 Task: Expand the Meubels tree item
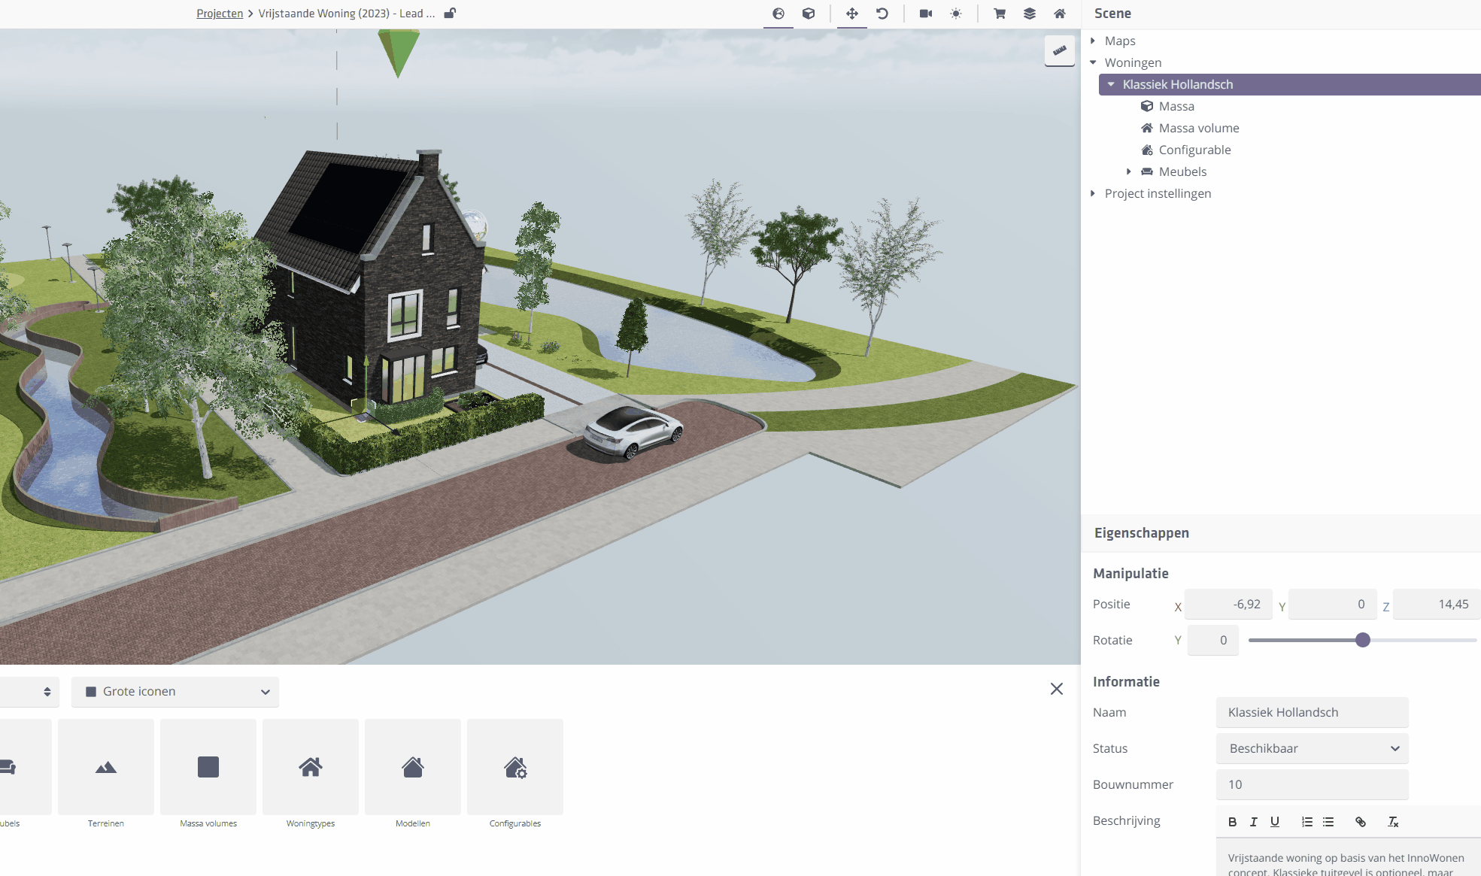pos(1128,171)
